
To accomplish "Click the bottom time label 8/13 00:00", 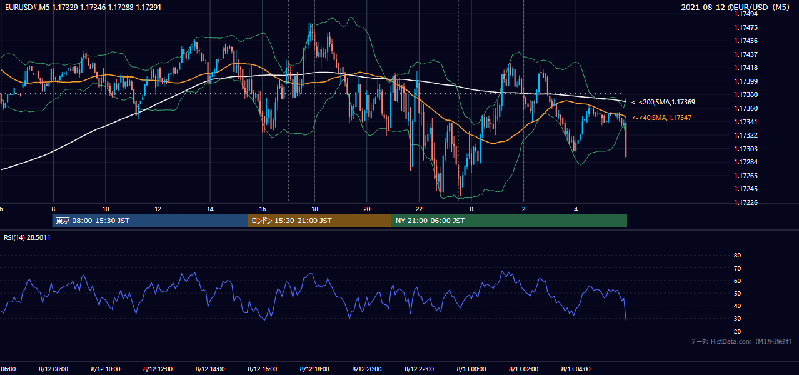I will click(471, 369).
